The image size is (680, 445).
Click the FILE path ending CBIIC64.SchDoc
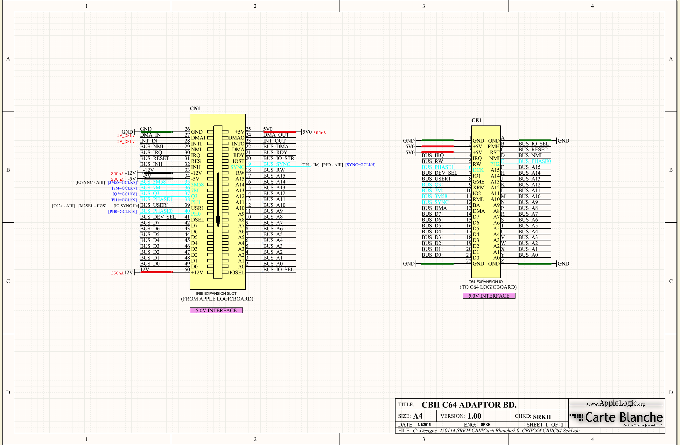coord(496,431)
